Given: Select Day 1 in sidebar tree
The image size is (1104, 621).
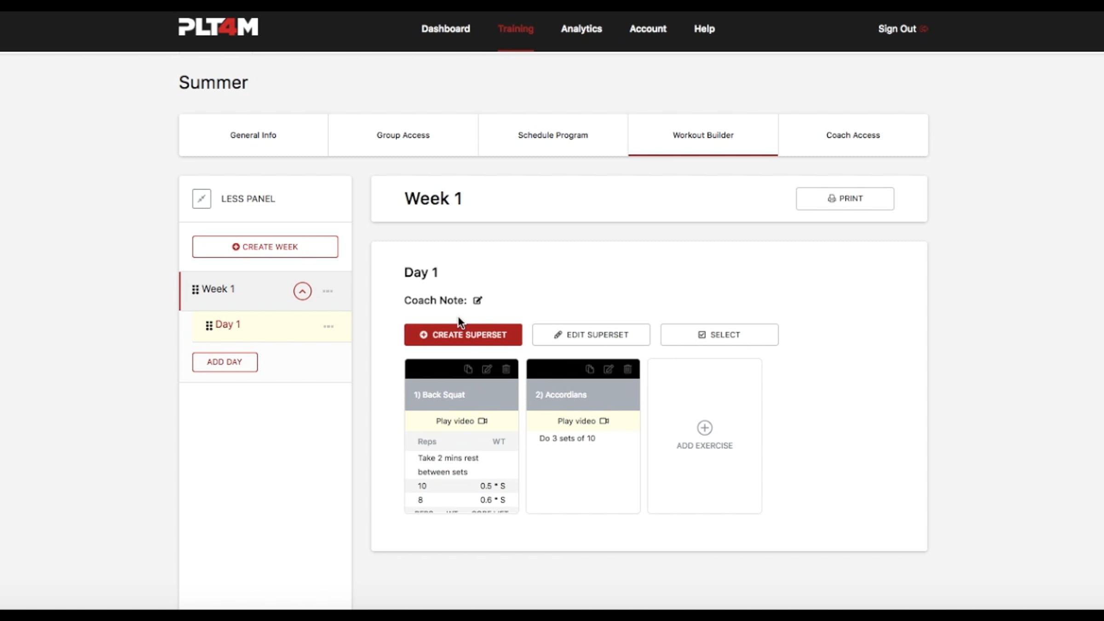Looking at the screenshot, I should tap(228, 324).
